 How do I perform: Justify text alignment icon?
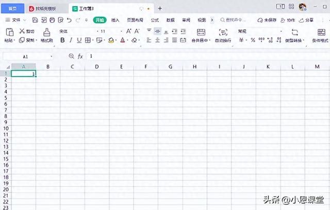point(175,40)
